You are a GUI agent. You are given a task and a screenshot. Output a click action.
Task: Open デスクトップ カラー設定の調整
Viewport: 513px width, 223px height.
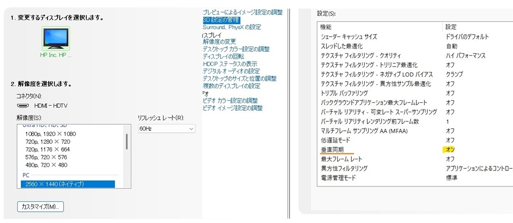click(236, 49)
